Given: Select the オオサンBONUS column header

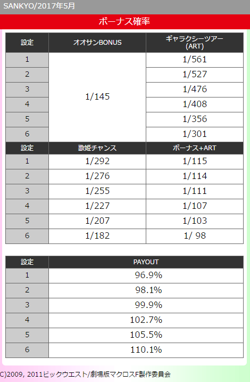Looking at the screenshot, I should [97, 43].
